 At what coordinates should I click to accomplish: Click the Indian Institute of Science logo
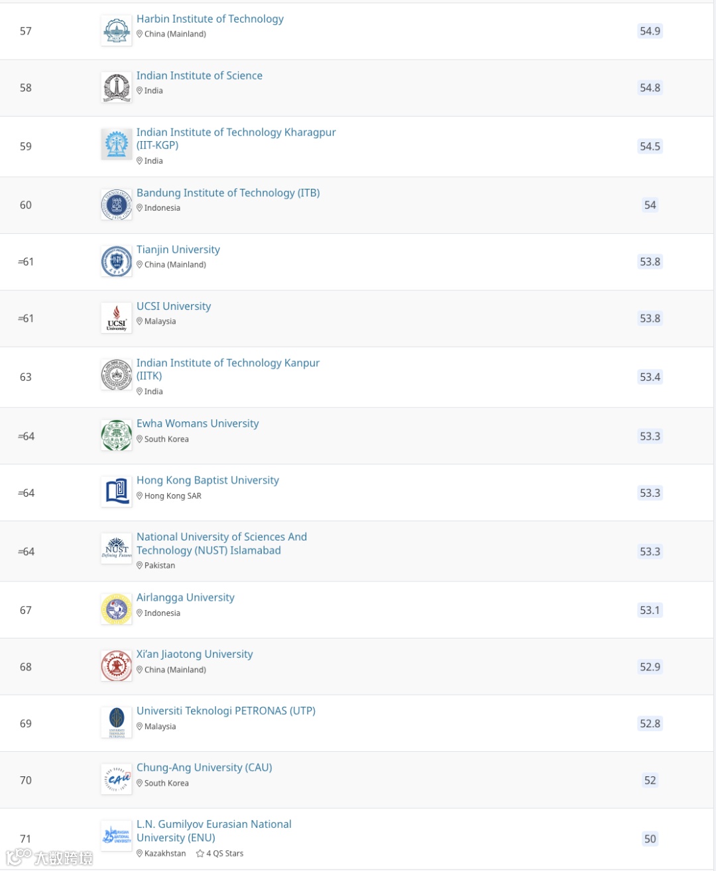pyautogui.click(x=117, y=87)
